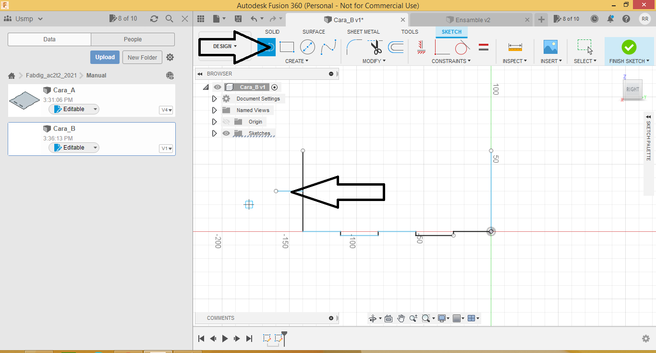
Task: Expand the Document Settings node
Action: click(x=215, y=99)
